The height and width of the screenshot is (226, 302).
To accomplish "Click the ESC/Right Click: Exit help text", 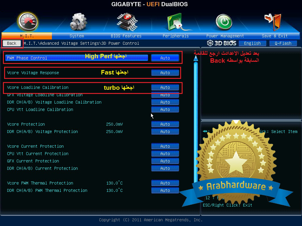I will click(227, 205).
